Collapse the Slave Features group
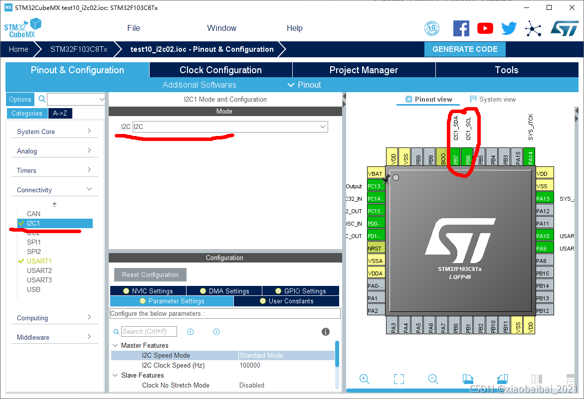The width and height of the screenshot is (584, 399). (x=116, y=375)
